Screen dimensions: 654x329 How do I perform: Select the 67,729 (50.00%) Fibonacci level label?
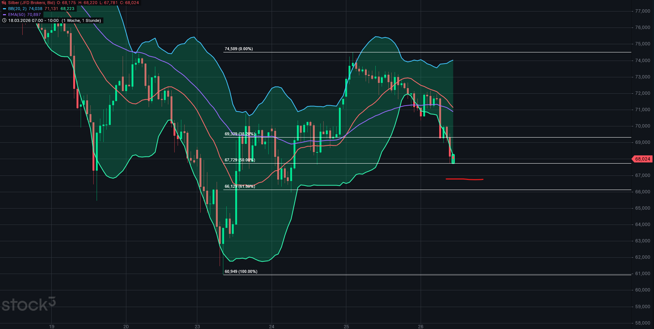(240, 160)
